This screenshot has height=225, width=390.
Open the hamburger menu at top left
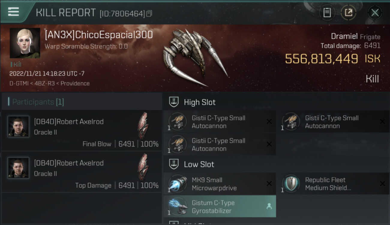click(x=13, y=12)
